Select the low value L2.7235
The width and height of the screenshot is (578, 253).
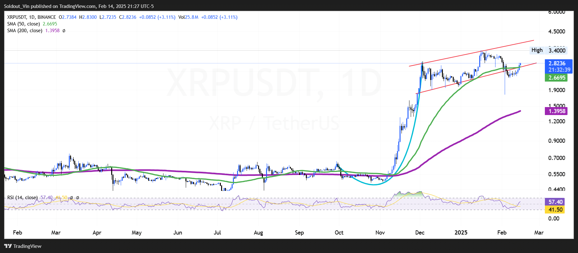click(x=108, y=17)
